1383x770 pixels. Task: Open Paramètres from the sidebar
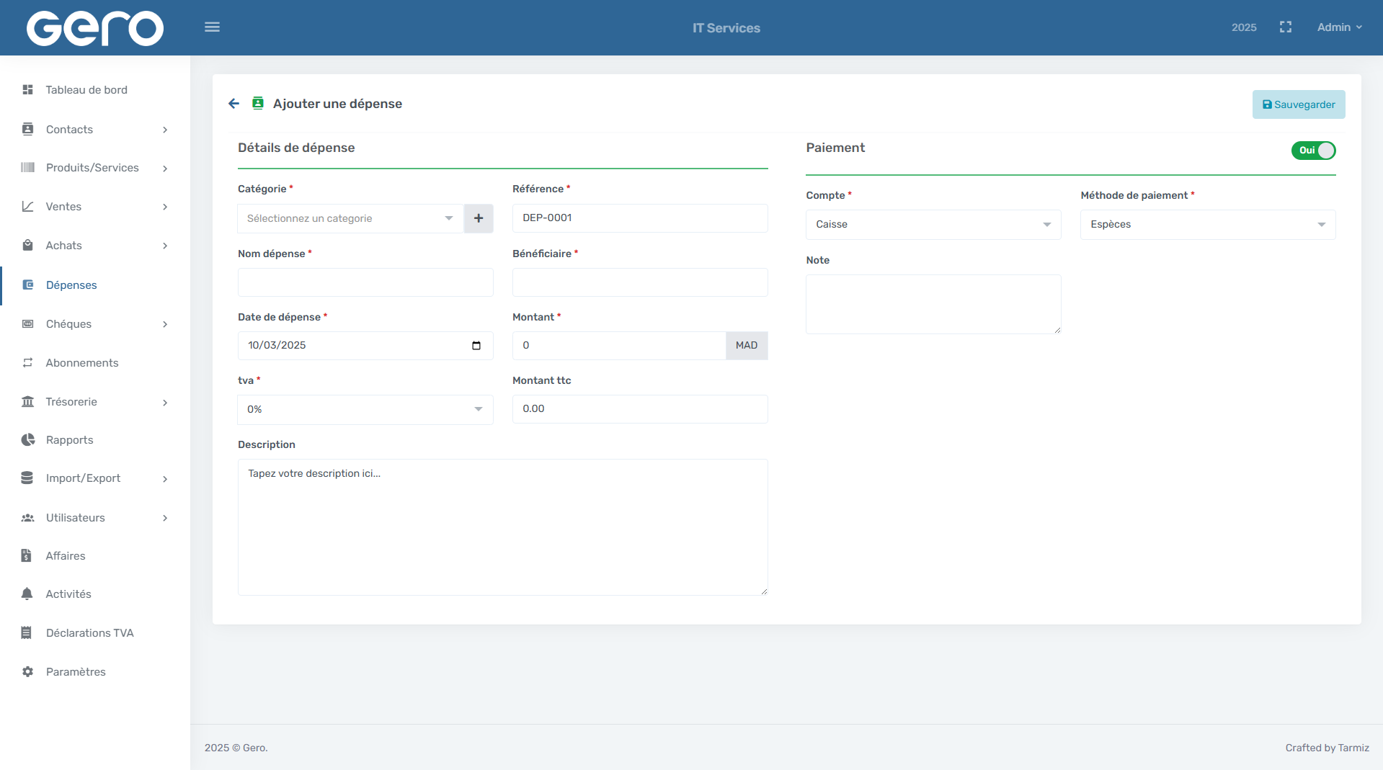point(76,672)
